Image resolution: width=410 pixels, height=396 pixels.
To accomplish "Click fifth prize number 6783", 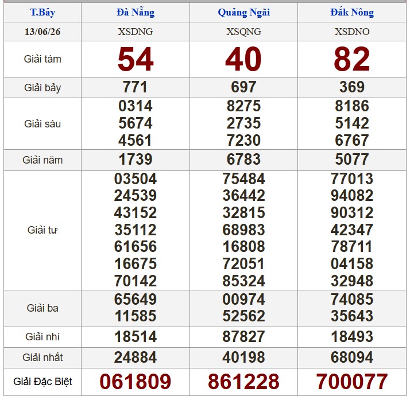I will click(x=243, y=160).
